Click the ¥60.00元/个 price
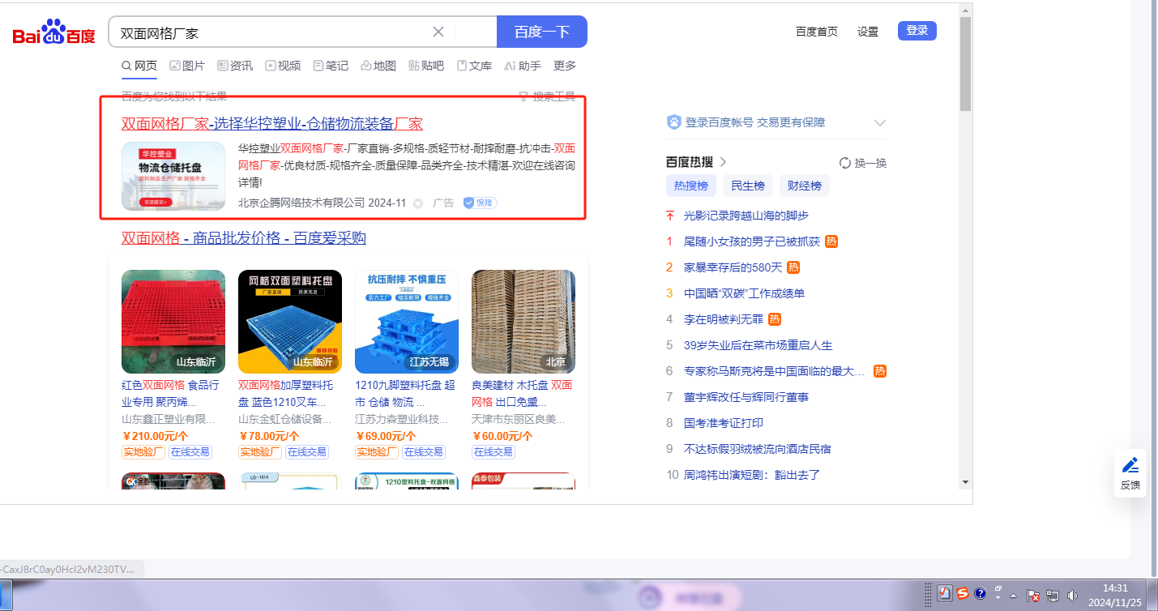The height and width of the screenshot is (611, 1158). point(502,436)
